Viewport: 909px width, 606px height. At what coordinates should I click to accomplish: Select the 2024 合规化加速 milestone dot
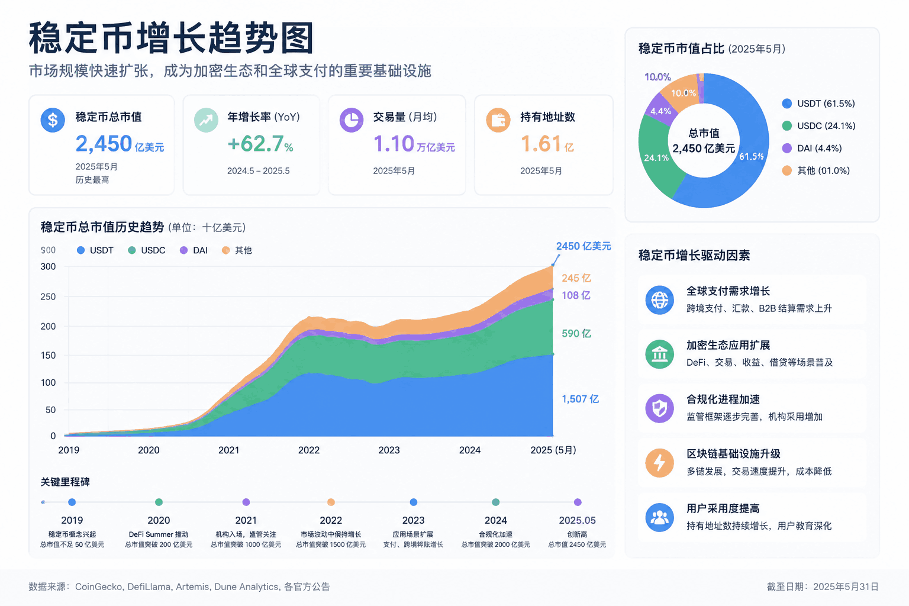[496, 502]
